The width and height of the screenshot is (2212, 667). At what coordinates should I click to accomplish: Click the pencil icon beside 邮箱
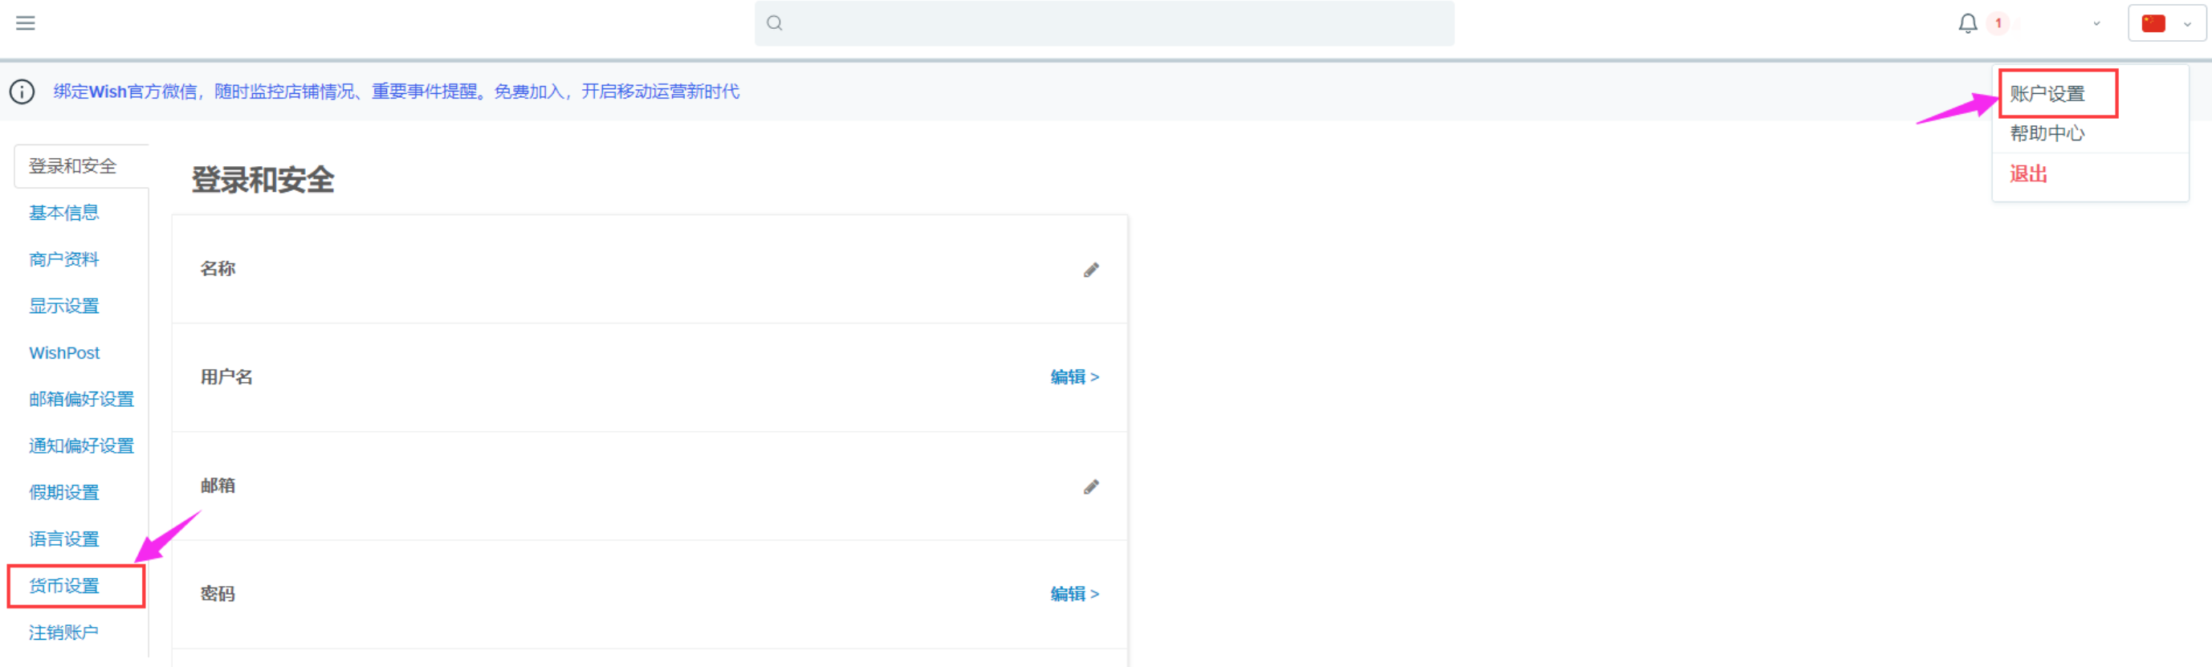point(1090,487)
